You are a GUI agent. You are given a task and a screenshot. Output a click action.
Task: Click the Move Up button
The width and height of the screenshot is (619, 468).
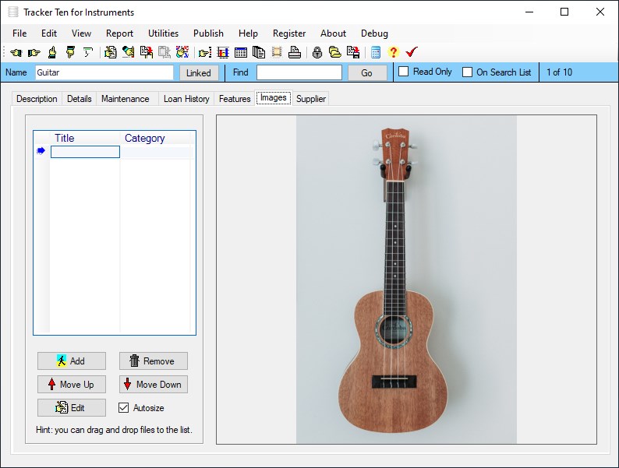tap(72, 384)
